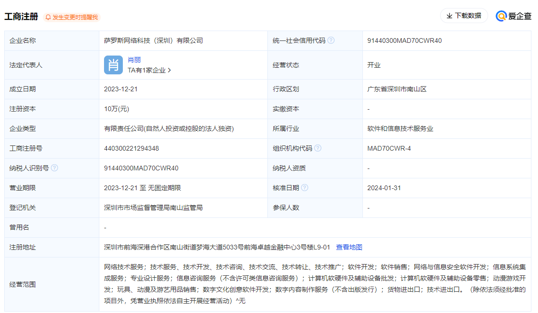
Task: Click the download arrow icon in 下载数据
Action: (449, 16)
